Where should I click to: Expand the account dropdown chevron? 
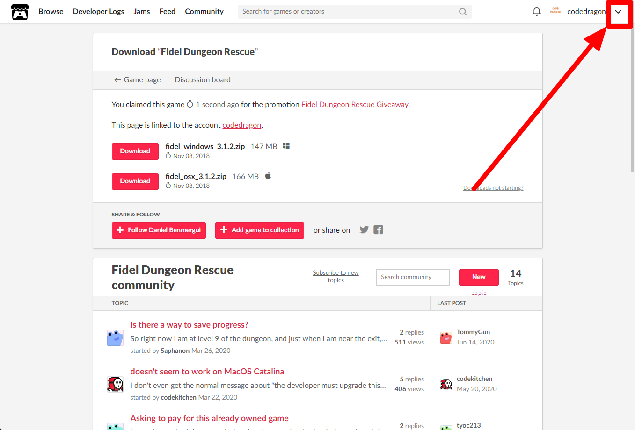point(618,12)
